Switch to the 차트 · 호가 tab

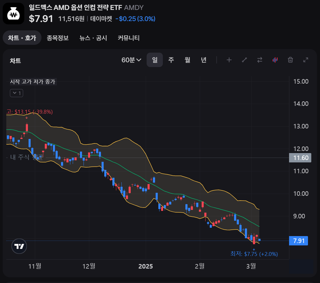click(22, 38)
